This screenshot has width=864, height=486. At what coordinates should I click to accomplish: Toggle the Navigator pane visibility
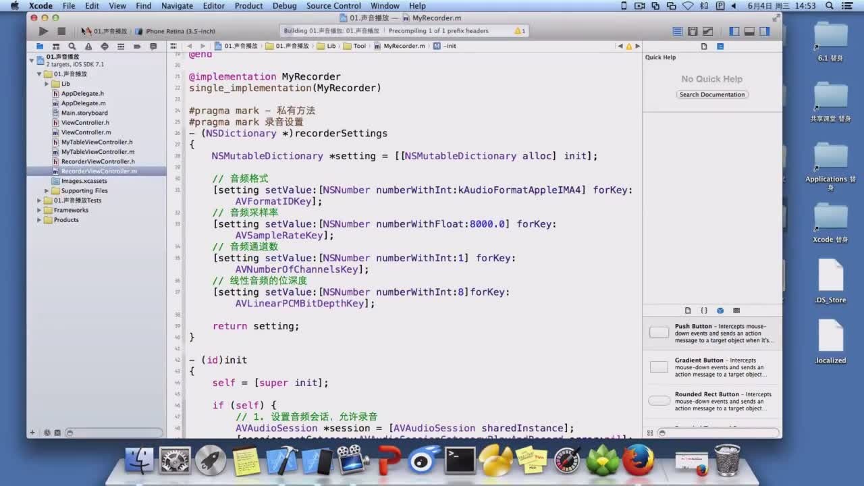tap(734, 31)
